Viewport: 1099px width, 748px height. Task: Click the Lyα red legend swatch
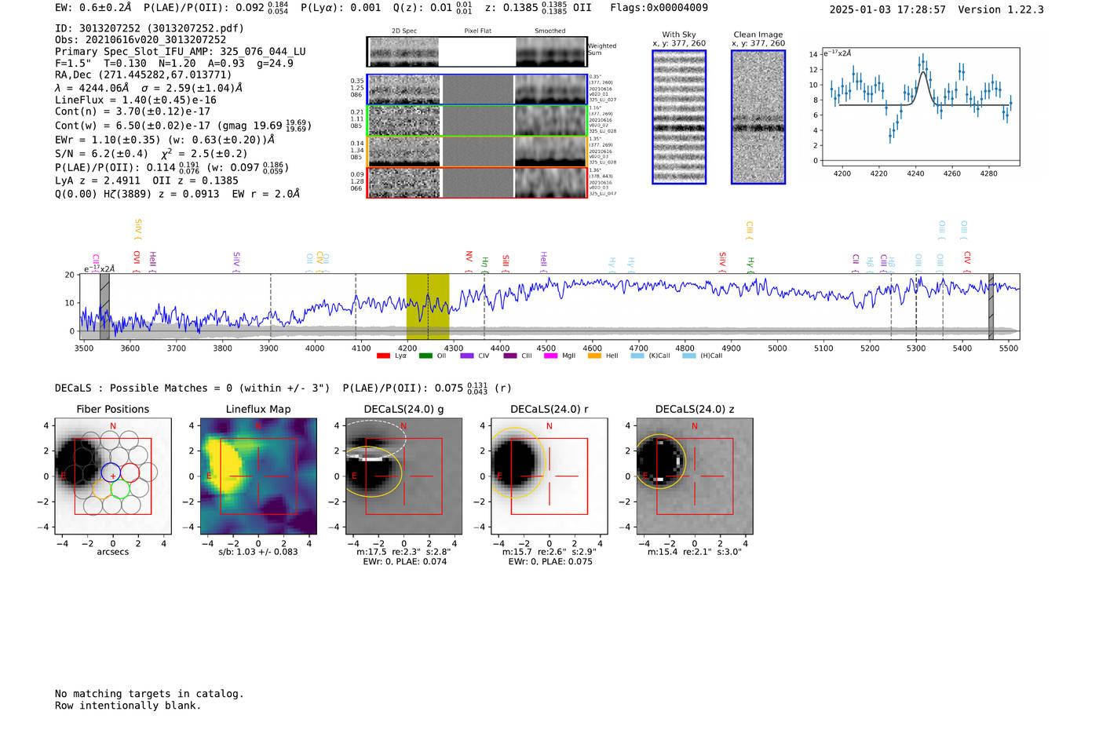coord(383,356)
